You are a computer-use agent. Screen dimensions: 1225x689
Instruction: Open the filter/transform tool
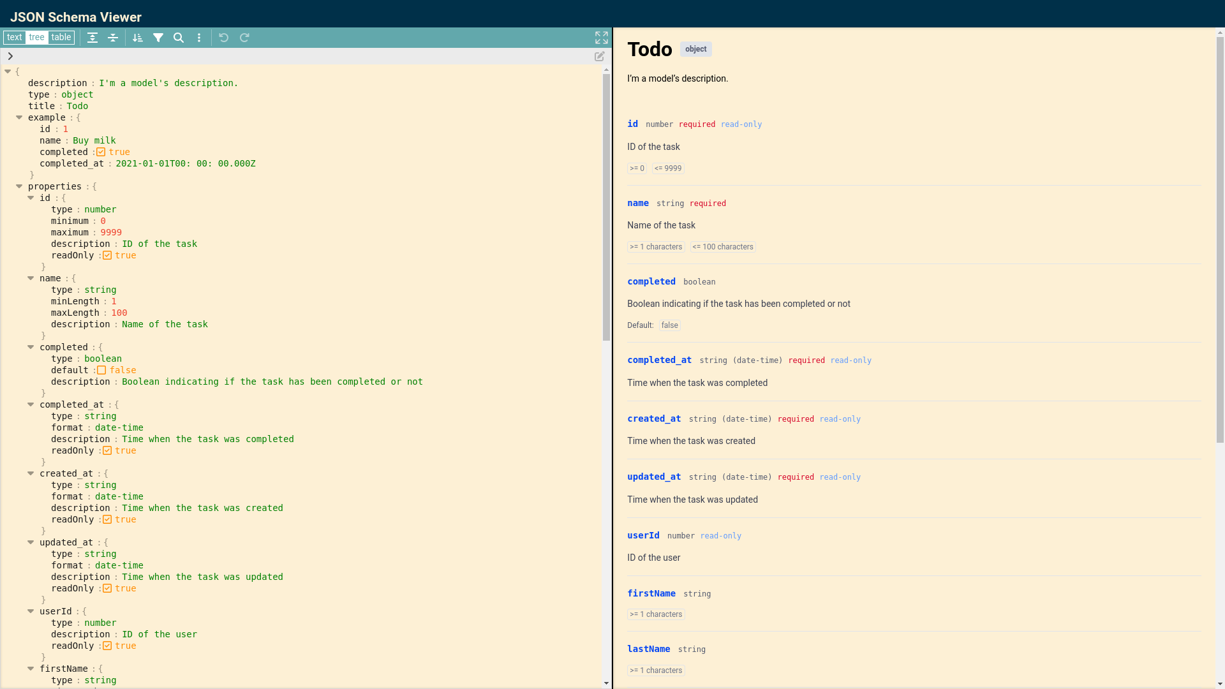click(x=158, y=38)
